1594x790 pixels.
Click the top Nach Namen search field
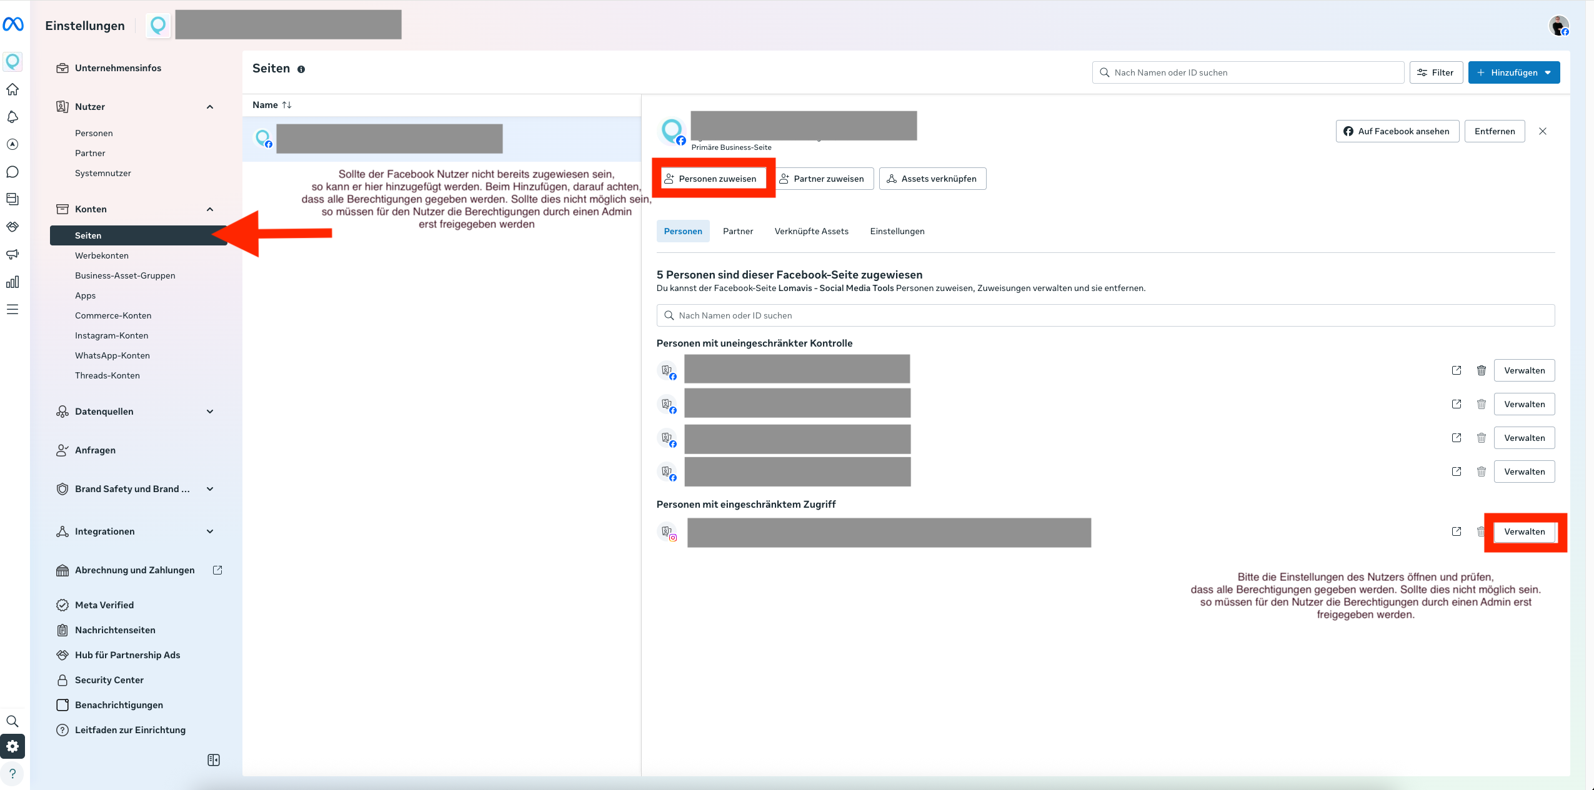click(x=1250, y=72)
